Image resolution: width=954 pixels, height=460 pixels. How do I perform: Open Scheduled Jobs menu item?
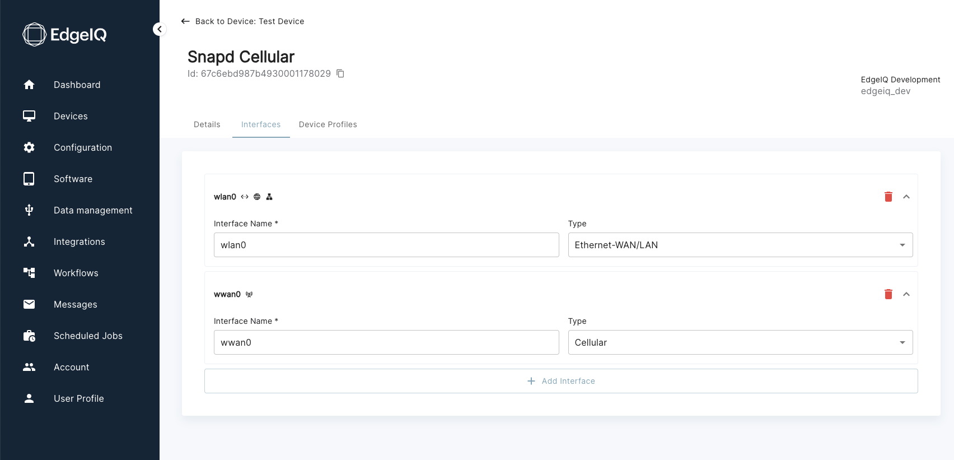(x=88, y=336)
